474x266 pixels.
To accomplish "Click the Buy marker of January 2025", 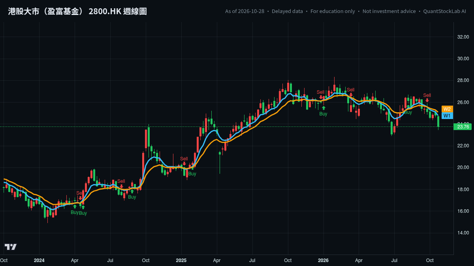I will pyautogui.click(x=192, y=171).
